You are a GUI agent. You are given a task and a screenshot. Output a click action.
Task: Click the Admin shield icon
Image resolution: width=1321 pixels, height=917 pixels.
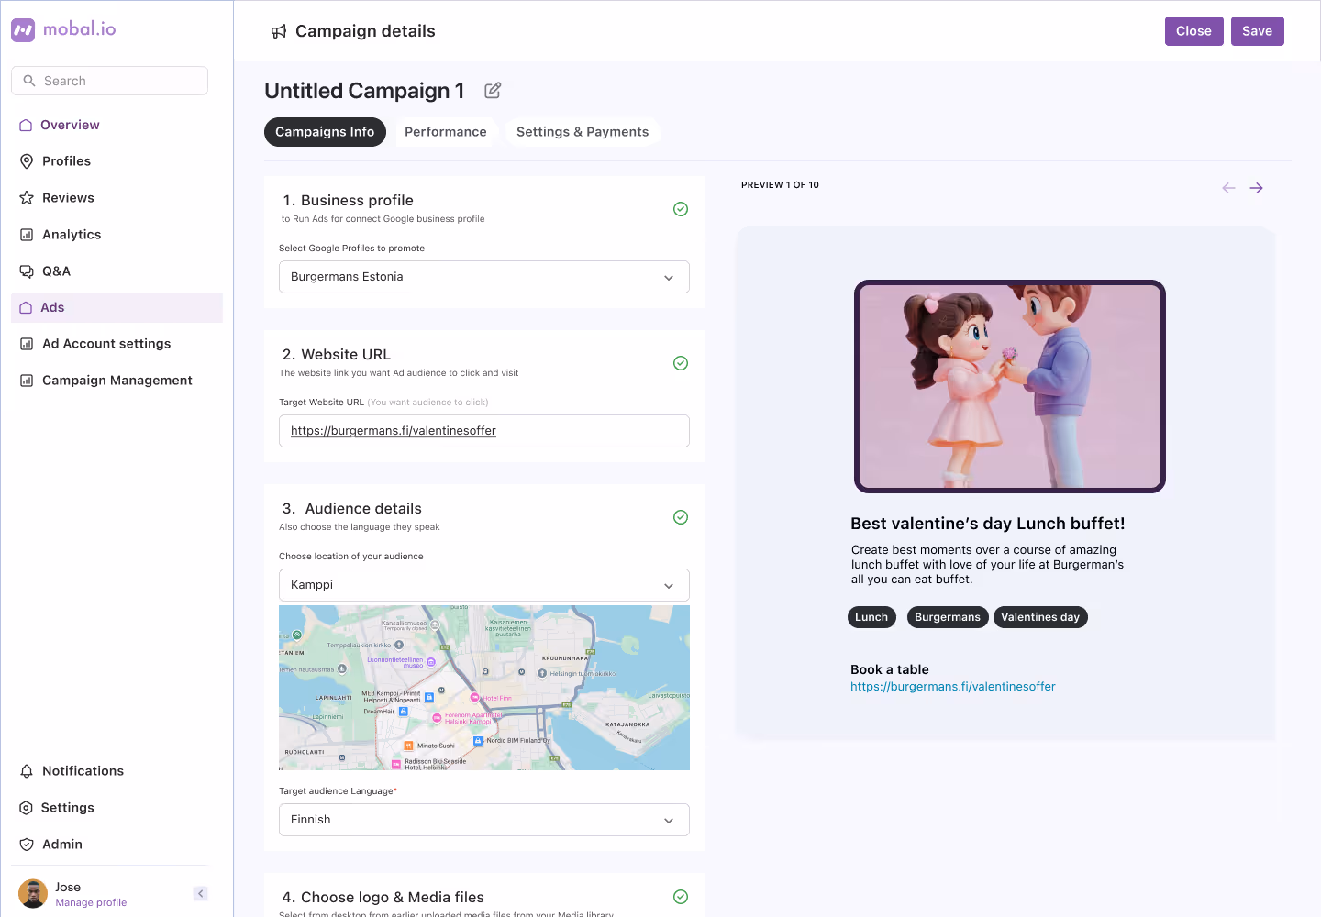(x=27, y=845)
